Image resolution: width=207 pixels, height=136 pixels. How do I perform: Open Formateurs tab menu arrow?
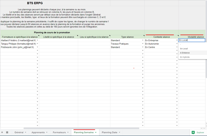tap(68, 132)
